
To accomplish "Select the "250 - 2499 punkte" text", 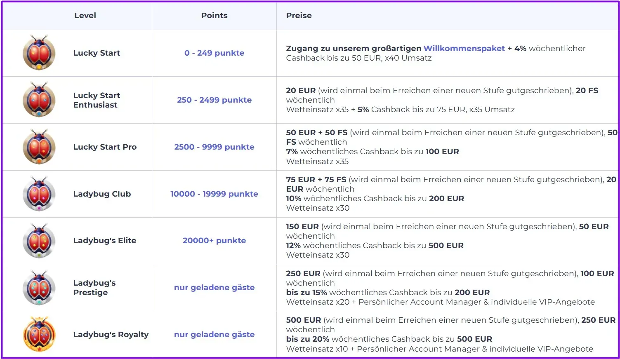I will point(214,100).
